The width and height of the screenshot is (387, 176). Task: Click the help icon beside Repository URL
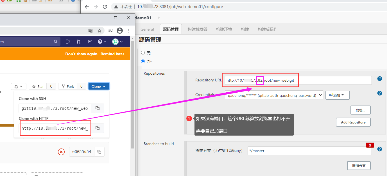(x=380, y=79)
